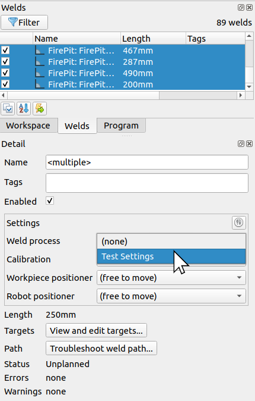Click Troubleshoot weld path button

tap(101, 348)
